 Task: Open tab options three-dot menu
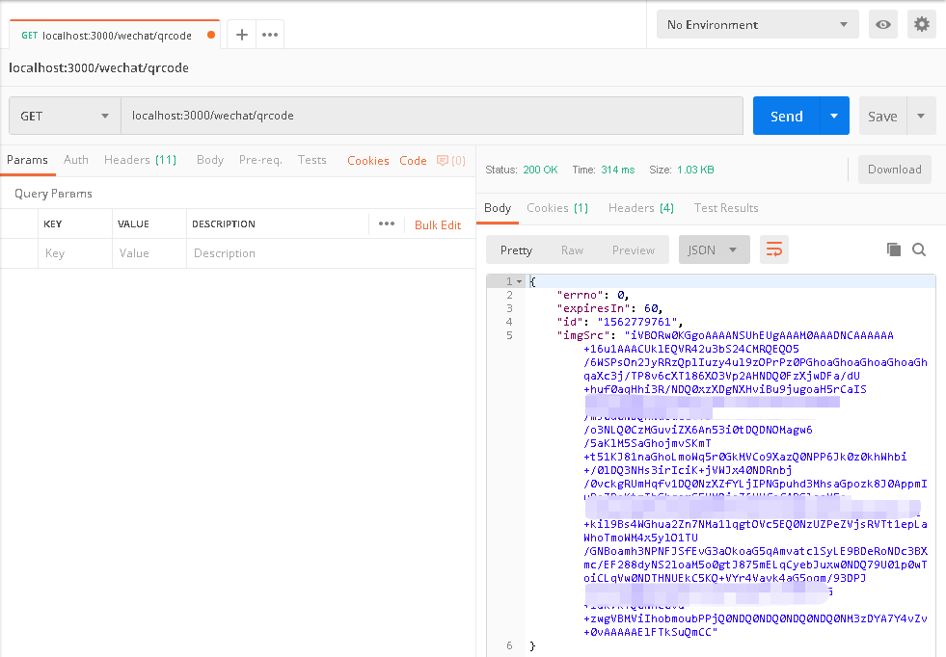coord(270,35)
